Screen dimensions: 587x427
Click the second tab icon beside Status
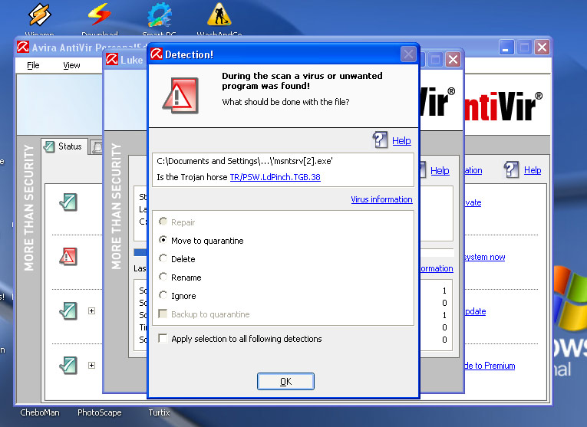[x=97, y=147]
